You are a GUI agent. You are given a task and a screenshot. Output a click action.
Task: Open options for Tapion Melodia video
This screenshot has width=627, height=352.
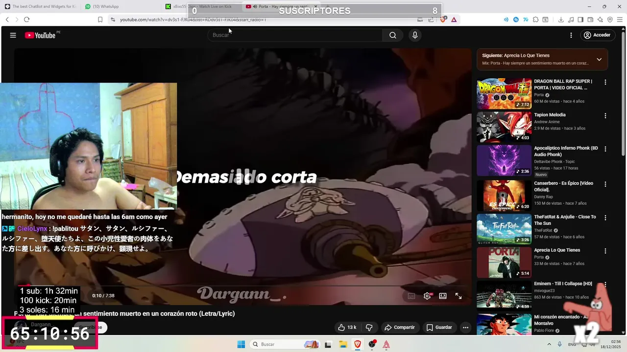(x=605, y=116)
